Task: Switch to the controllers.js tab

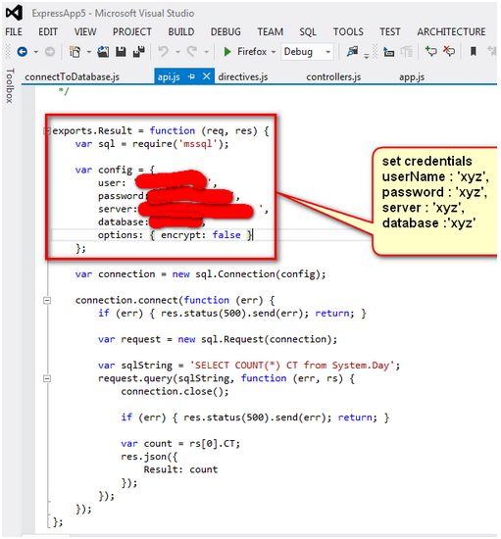Action: [x=333, y=76]
